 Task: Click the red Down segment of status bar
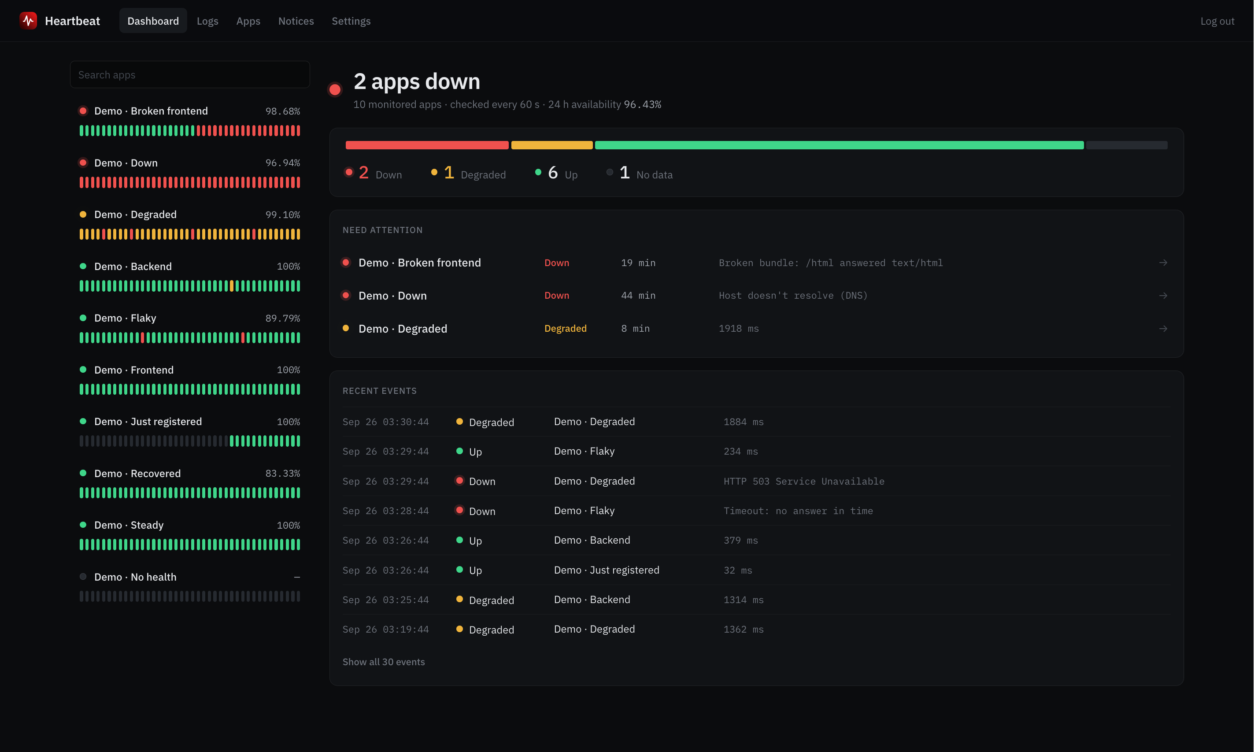point(427,145)
